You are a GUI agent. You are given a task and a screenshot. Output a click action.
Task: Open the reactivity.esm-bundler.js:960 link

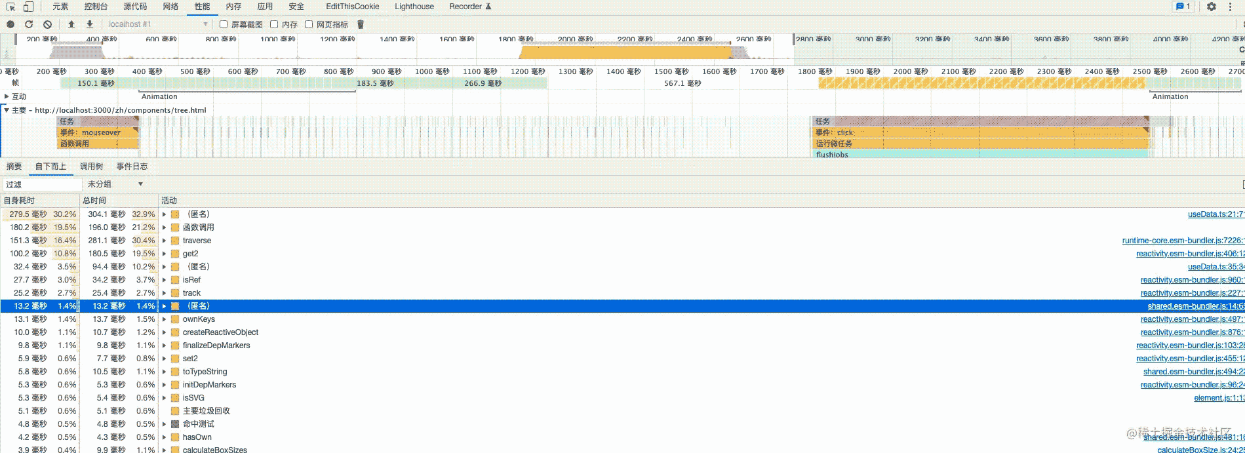[x=1193, y=280]
